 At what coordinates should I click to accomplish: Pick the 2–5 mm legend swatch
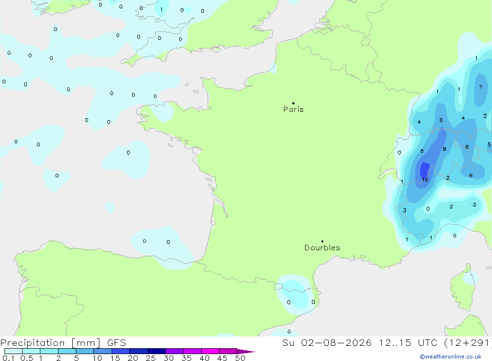67,351
